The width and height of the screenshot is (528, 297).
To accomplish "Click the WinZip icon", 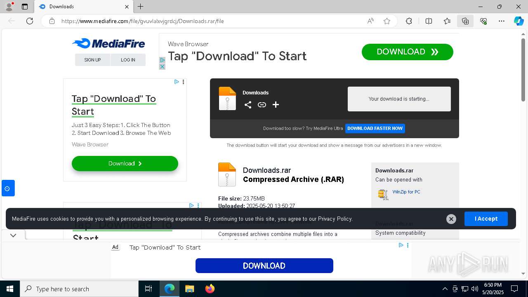I will (x=383, y=194).
